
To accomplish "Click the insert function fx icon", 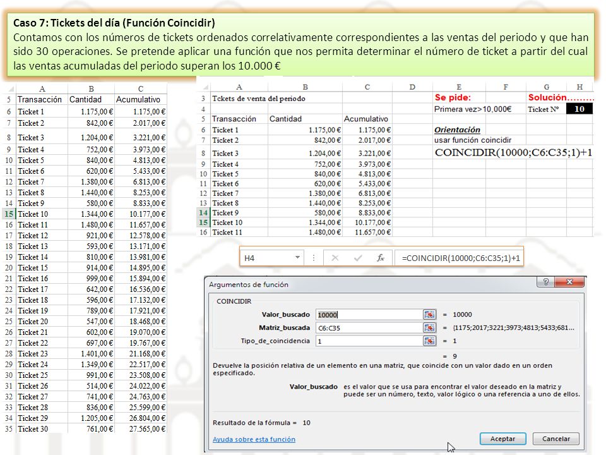I will (x=380, y=258).
